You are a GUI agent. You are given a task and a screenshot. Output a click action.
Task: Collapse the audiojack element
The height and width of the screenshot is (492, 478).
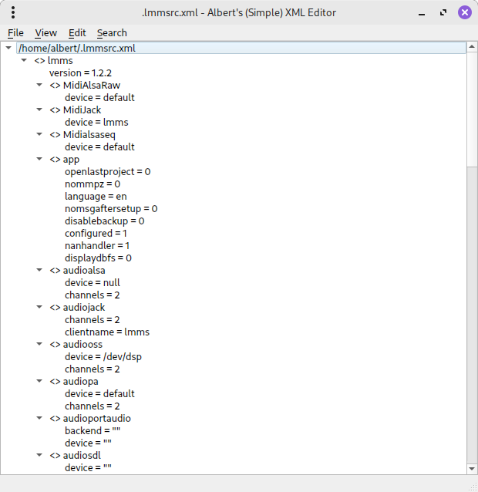[39, 307]
